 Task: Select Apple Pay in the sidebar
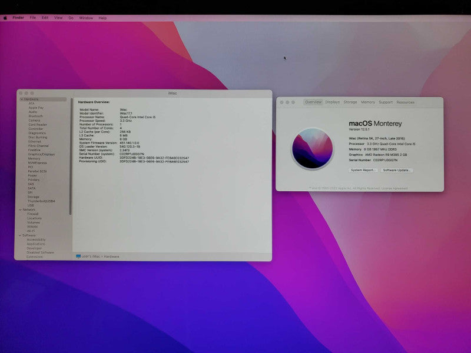click(36, 108)
